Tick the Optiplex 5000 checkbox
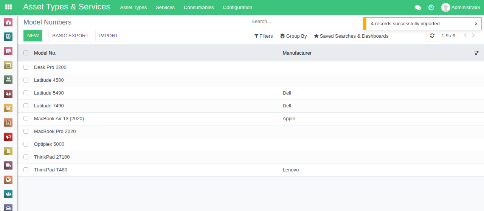This screenshot has width=484, height=211. 26,144
